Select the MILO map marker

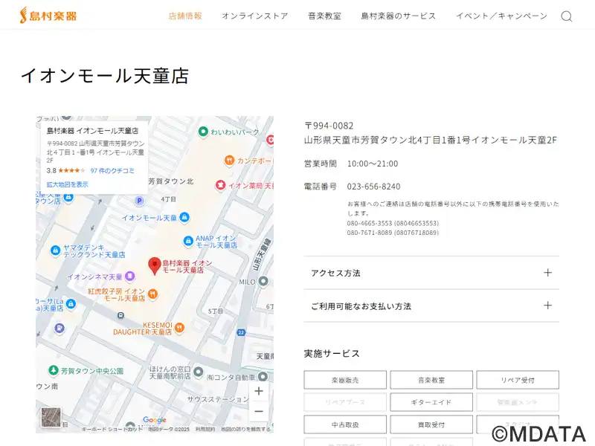point(263,282)
